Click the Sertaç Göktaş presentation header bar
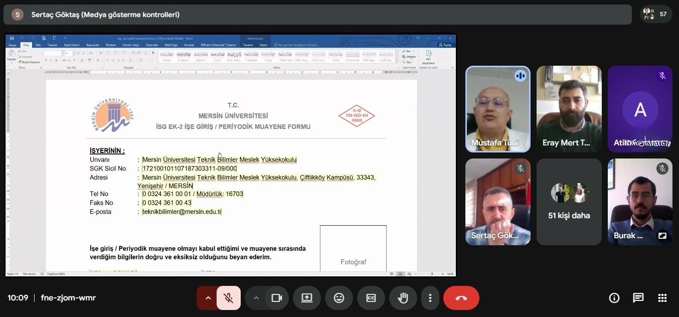Screen dimensions: 679x317 click(x=317, y=15)
